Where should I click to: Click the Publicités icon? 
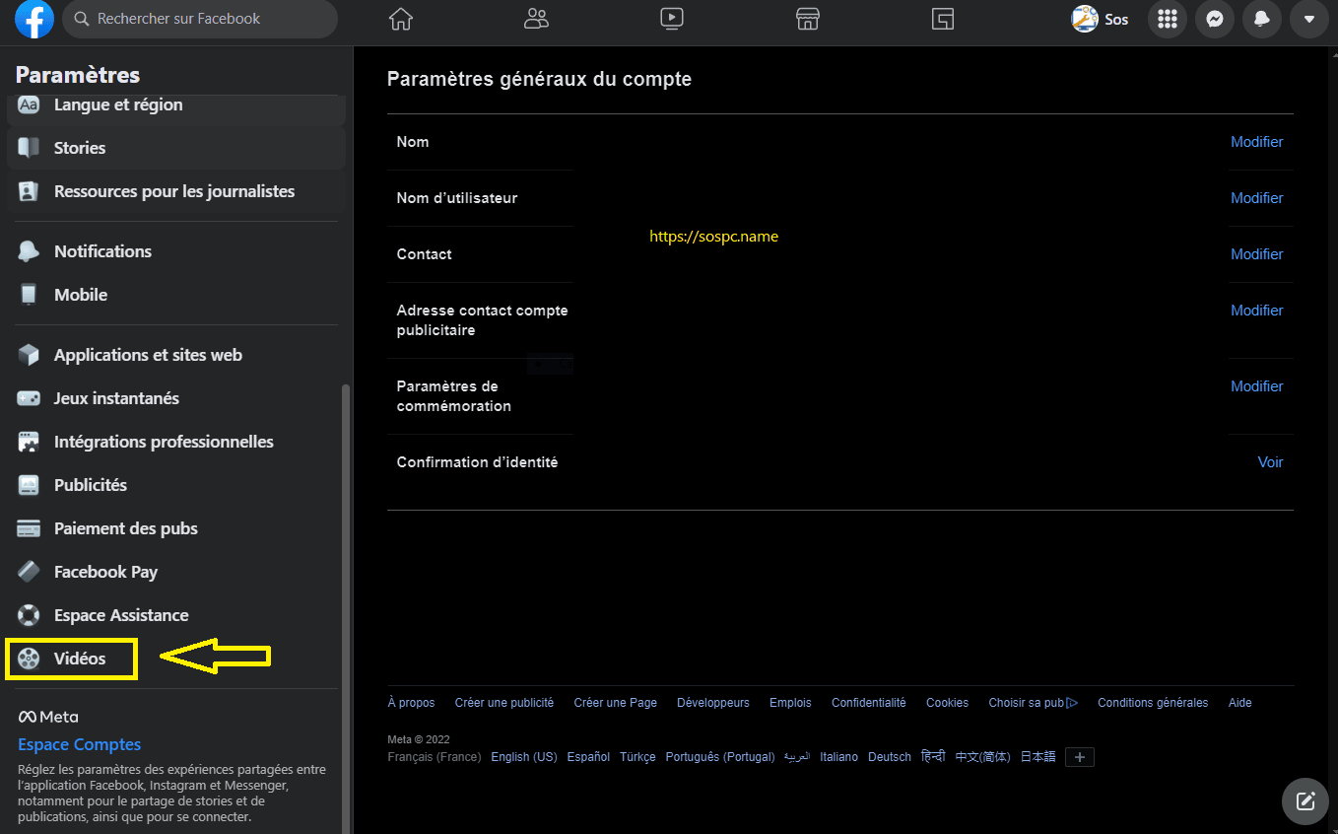click(x=29, y=485)
